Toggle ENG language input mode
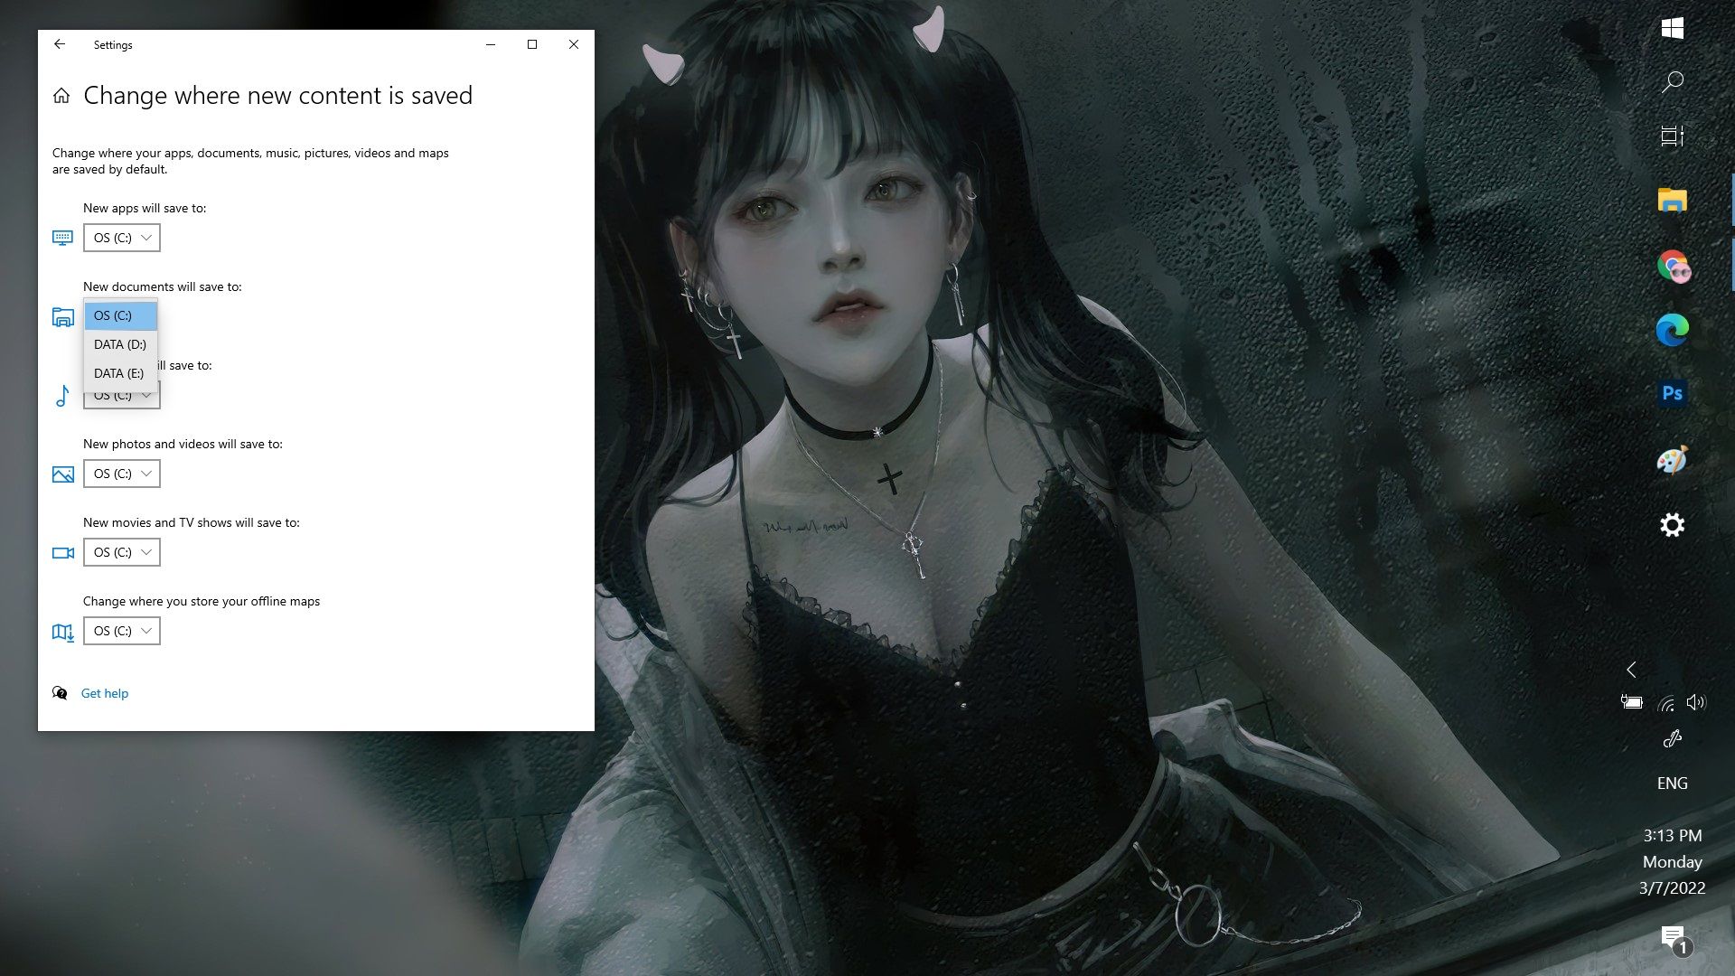Image resolution: width=1735 pixels, height=976 pixels. pos(1672,783)
